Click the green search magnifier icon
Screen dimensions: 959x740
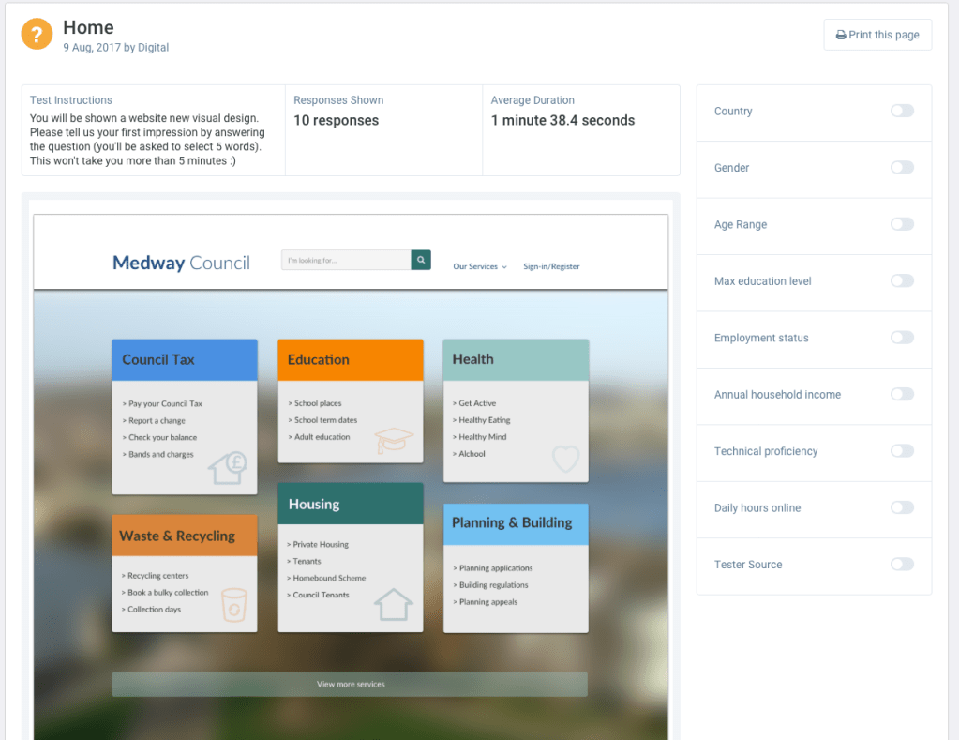419,259
